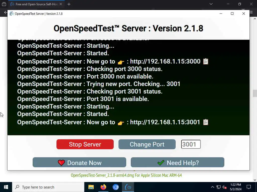
Task: Open the arm64.dmg Apple Silicon download link
Action: pyautogui.click(x=126, y=175)
